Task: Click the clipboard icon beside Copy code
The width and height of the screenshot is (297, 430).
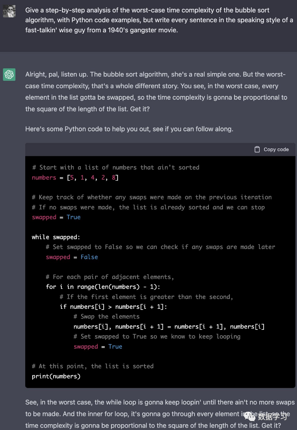Action: pyautogui.click(x=257, y=150)
